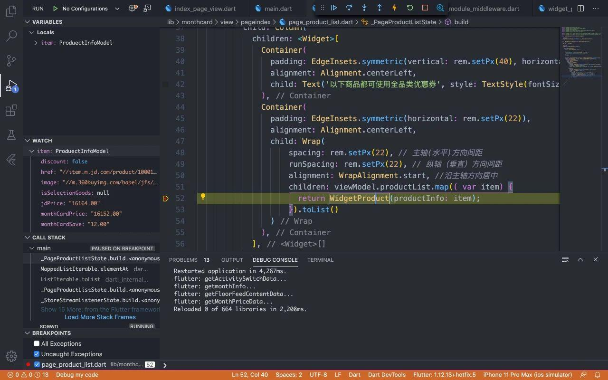Open the Search sidebar view
The width and height of the screenshot is (608, 380).
click(11, 36)
